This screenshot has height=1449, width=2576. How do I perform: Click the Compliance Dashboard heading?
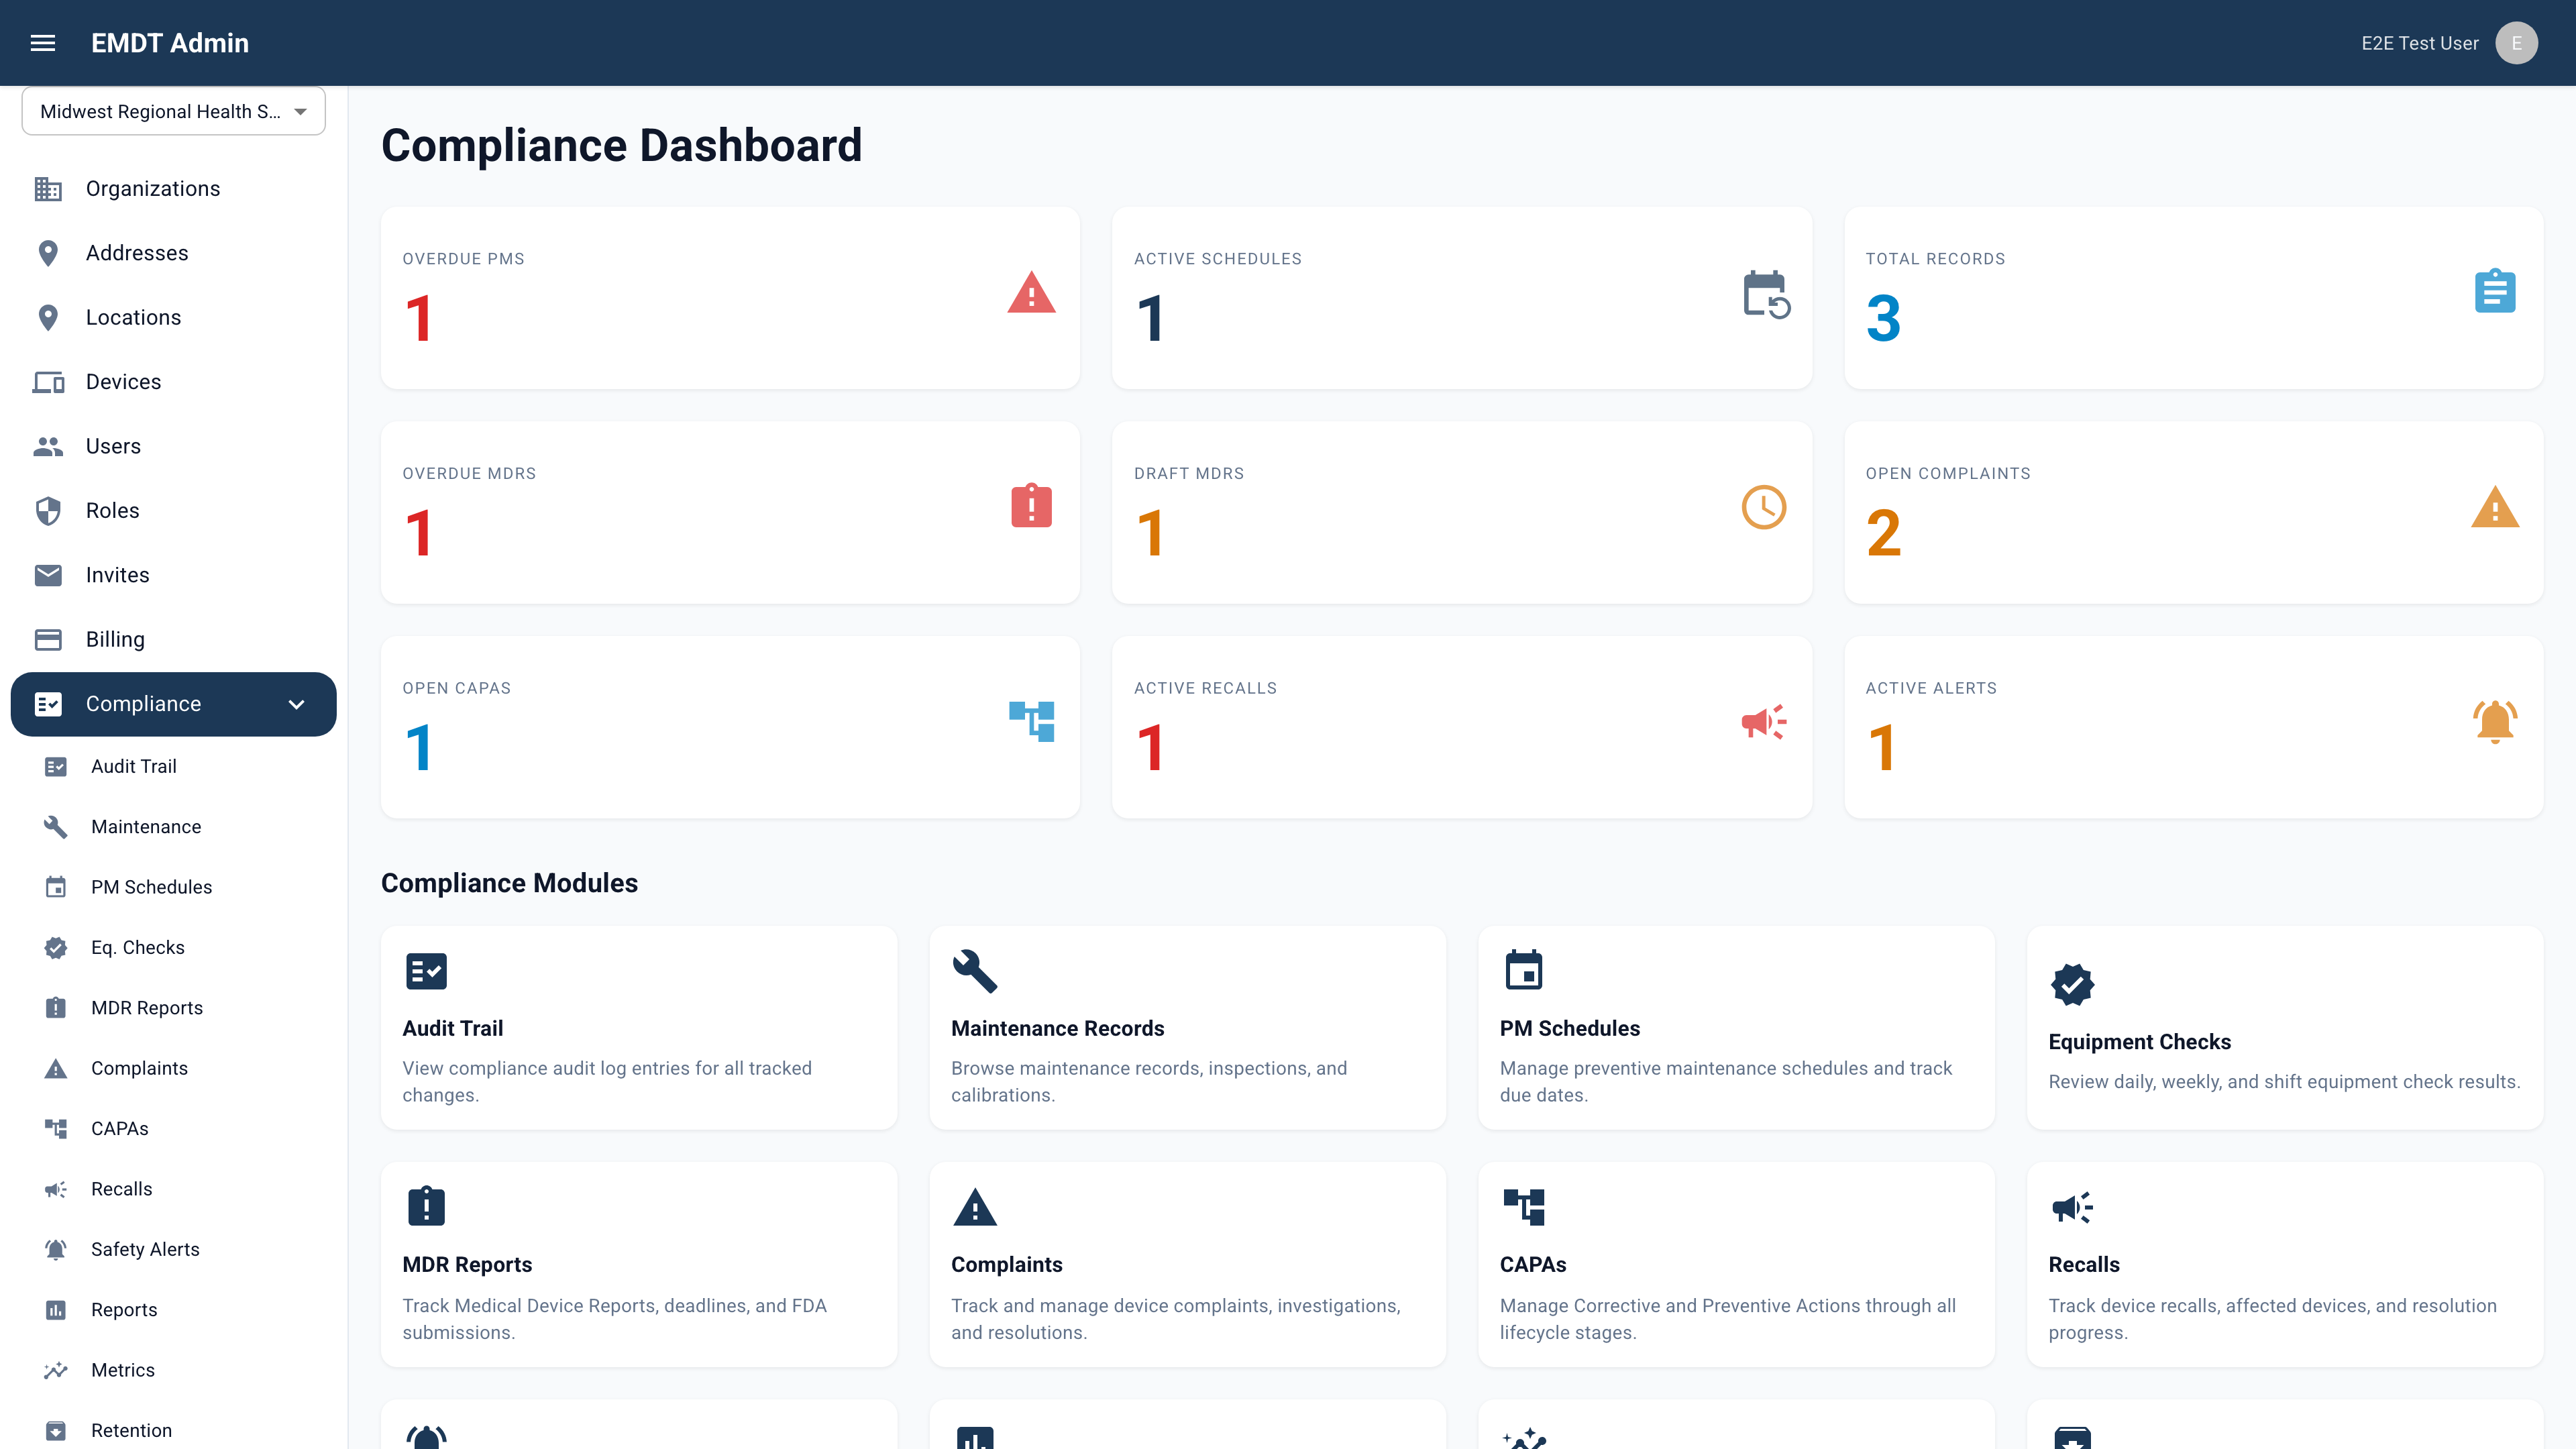point(621,145)
